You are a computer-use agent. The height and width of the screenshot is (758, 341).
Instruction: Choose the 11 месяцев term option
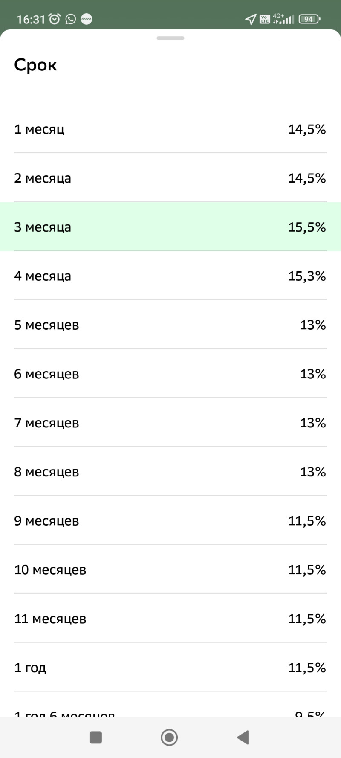point(170,619)
